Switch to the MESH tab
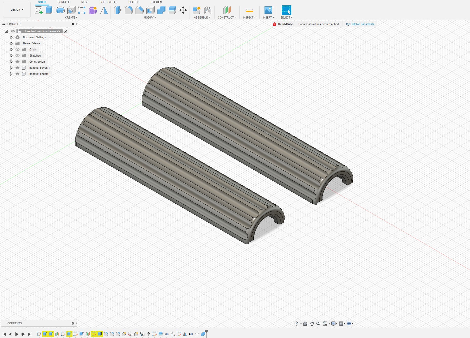 coord(85,2)
